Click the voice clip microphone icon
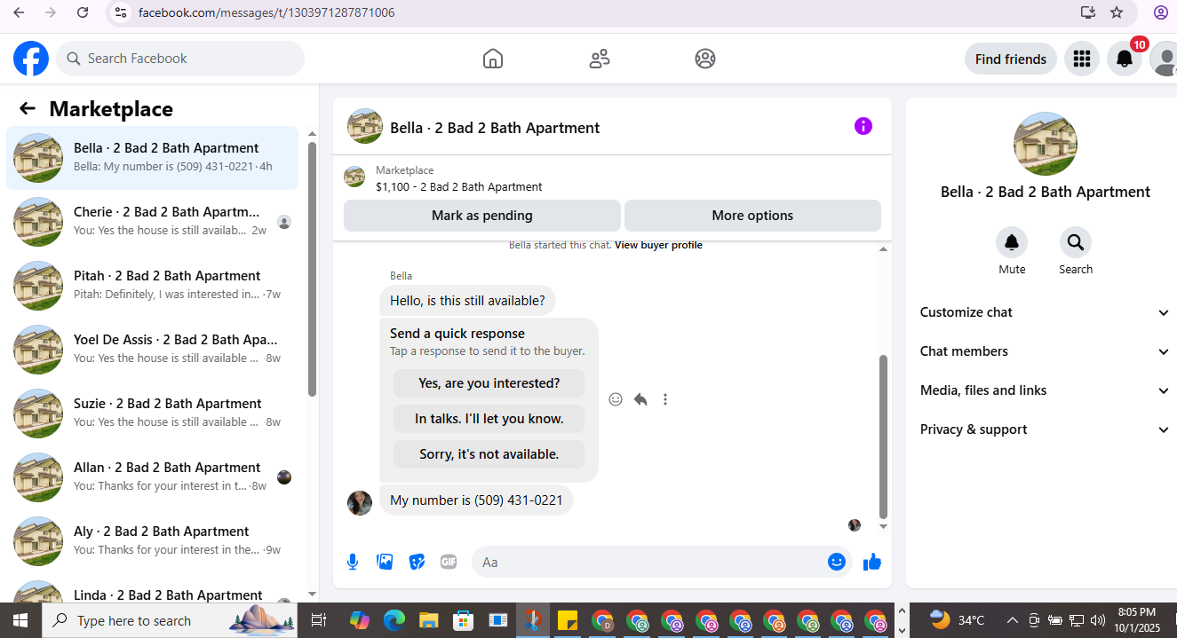Viewport: 1177px width, 638px height. 353,562
